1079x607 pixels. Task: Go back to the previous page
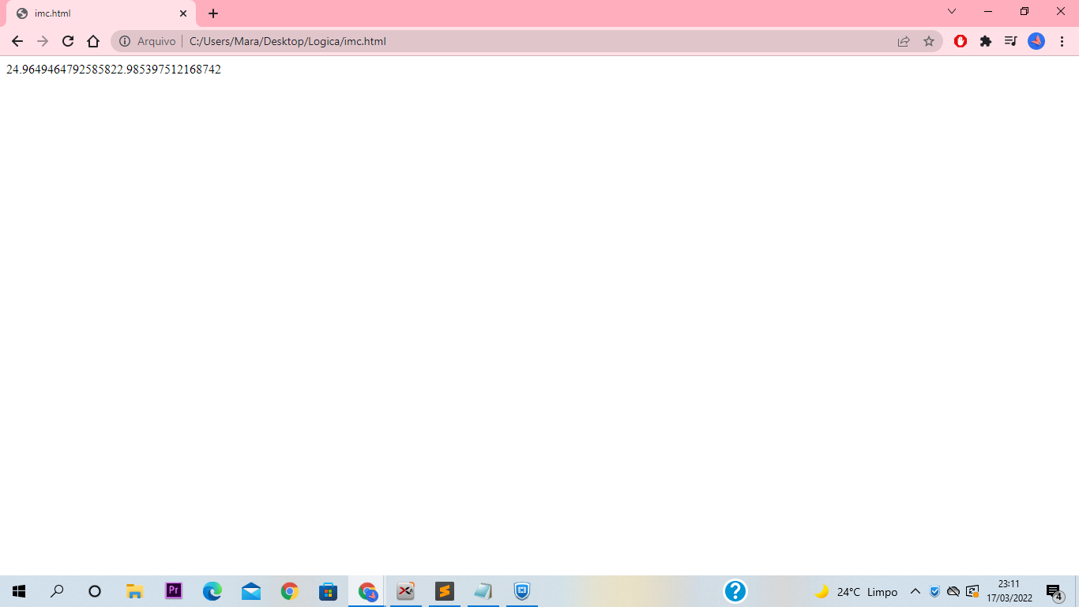(17, 41)
